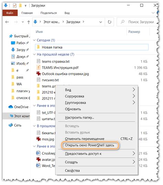Viewport: 163px width, 185px height.
Task: Open quick access toolbar customize dropdown
Action: (25, 5)
